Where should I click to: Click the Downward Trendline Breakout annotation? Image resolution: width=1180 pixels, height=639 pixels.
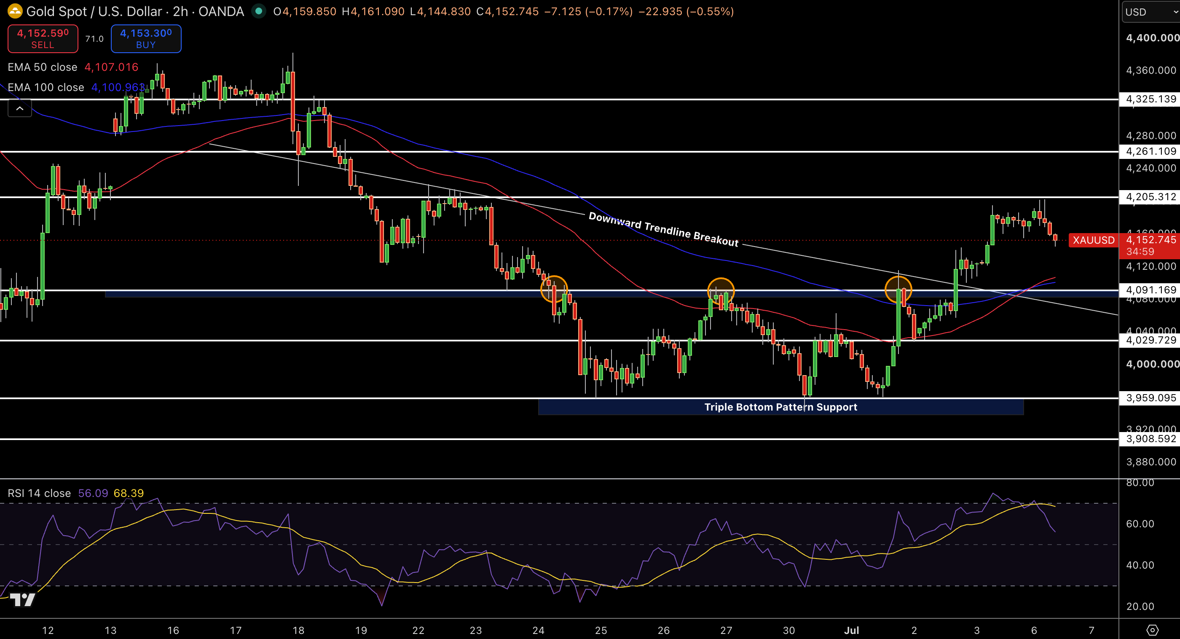click(x=663, y=229)
